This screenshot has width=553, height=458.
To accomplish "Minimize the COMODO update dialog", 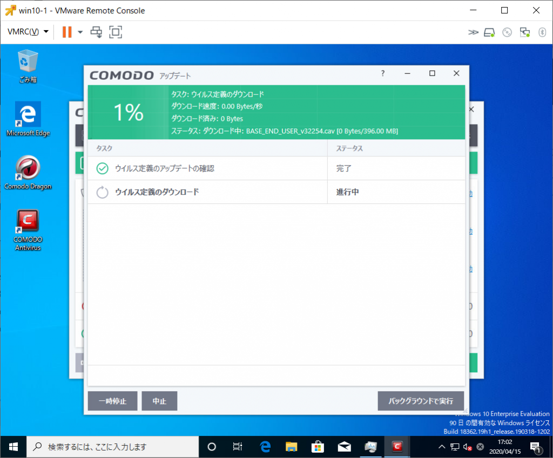I will [x=407, y=73].
